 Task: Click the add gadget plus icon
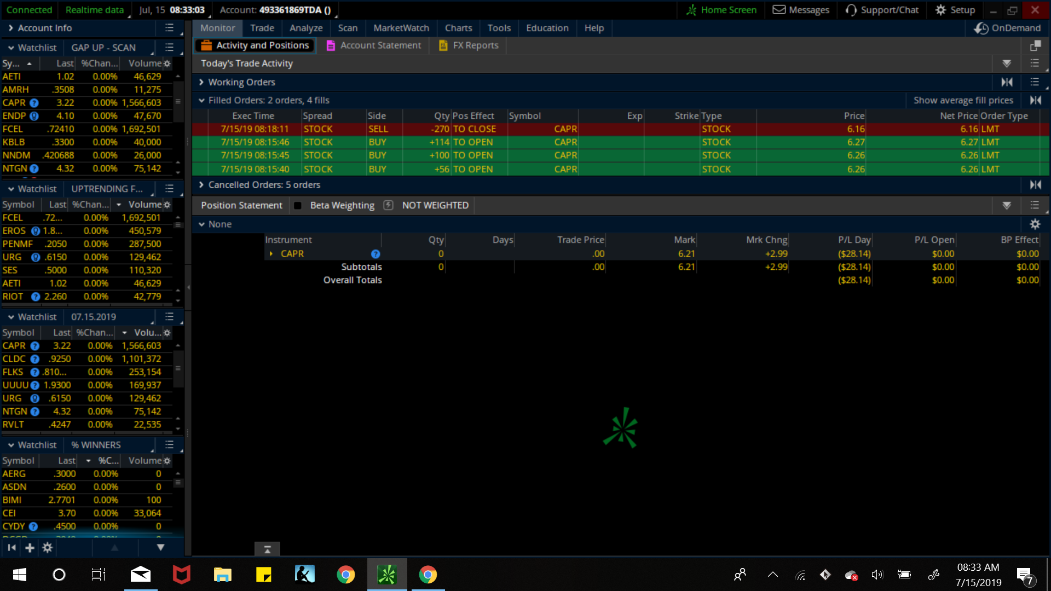pos(30,548)
